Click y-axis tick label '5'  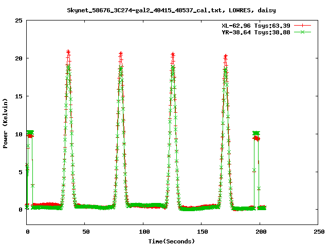[21, 172]
